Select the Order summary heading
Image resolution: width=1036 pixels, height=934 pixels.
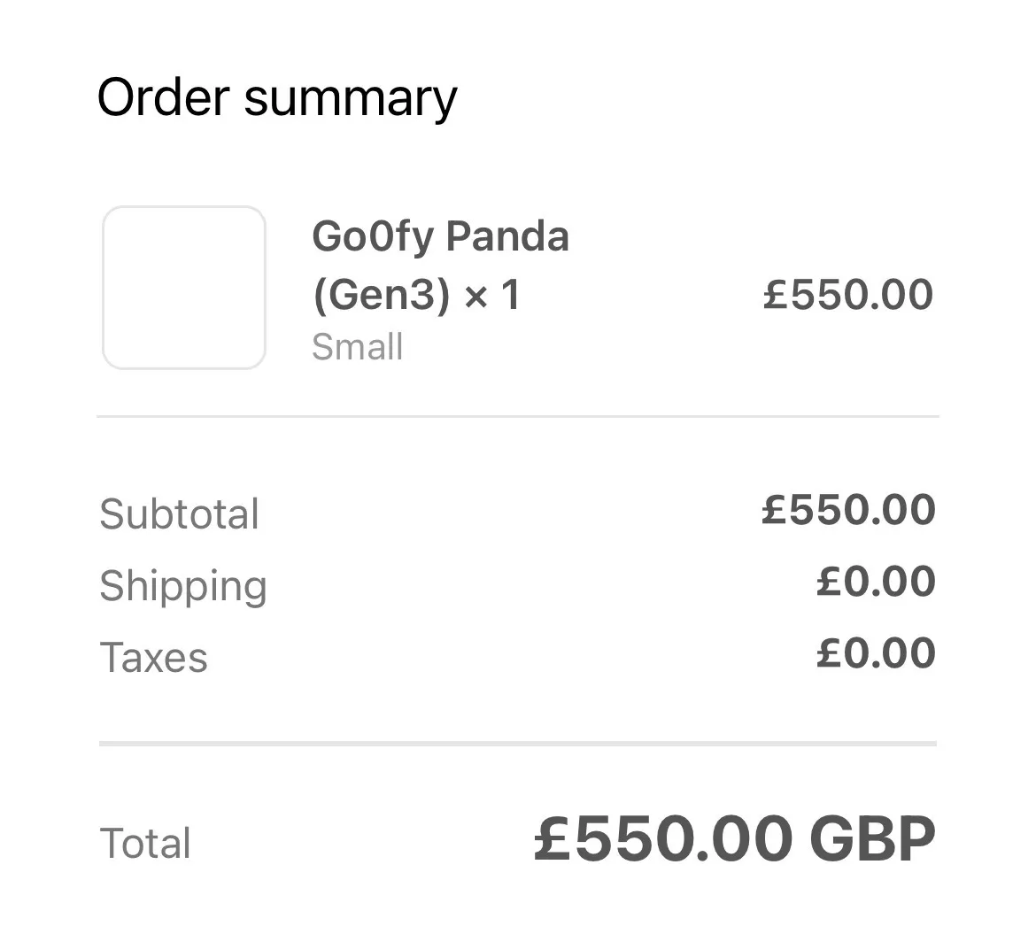[x=277, y=98]
